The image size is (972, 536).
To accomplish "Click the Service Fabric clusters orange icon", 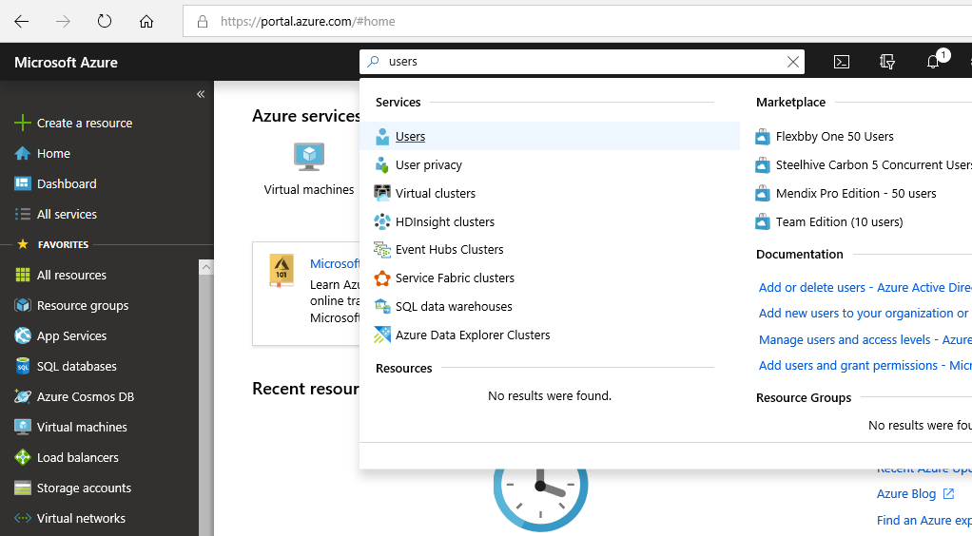I will 382,278.
